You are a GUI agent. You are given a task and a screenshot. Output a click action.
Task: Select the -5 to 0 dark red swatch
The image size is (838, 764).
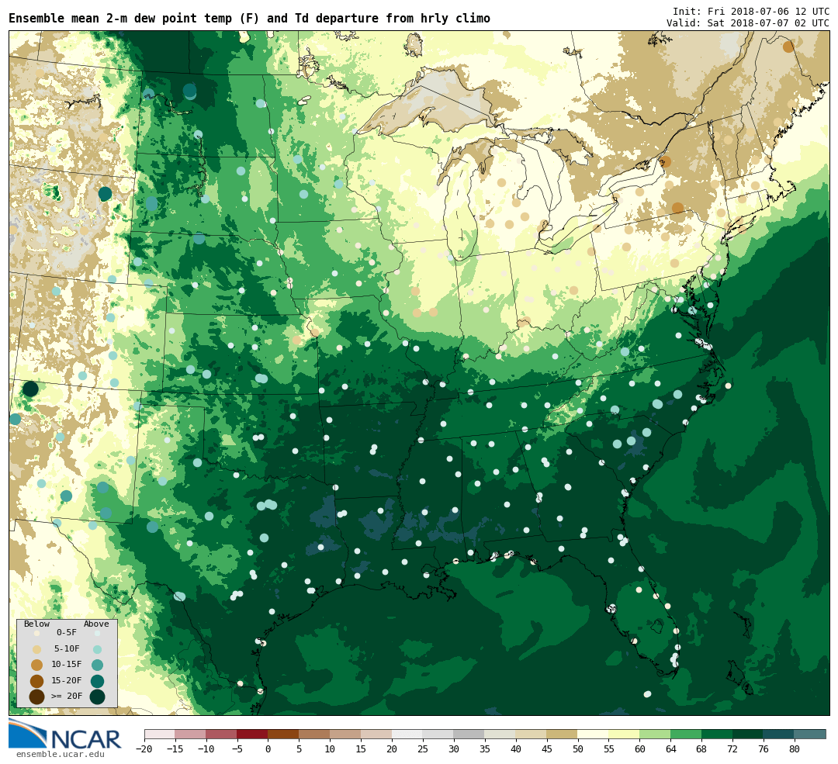(x=252, y=734)
